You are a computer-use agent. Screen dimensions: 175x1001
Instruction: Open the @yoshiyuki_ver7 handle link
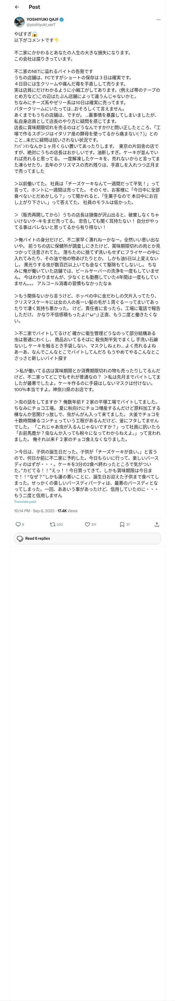(x=41, y=24)
